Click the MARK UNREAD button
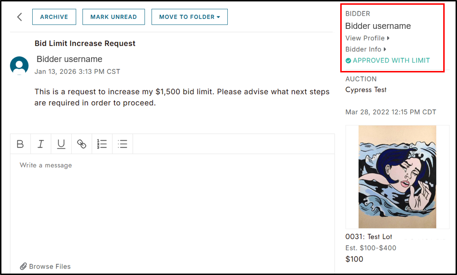The width and height of the screenshot is (457, 275). 114,17
